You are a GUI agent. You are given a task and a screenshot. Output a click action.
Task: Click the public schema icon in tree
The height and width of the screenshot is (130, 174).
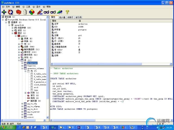(19, 36)
